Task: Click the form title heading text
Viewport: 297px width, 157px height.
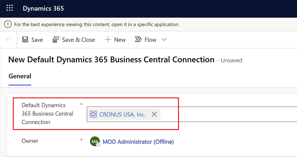Action: click(x=111, y=60)
